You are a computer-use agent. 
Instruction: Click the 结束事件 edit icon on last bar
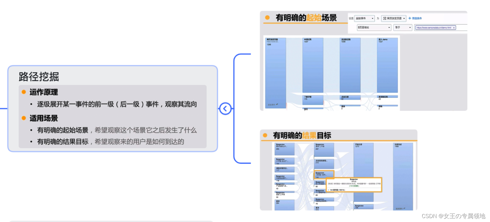404,208
